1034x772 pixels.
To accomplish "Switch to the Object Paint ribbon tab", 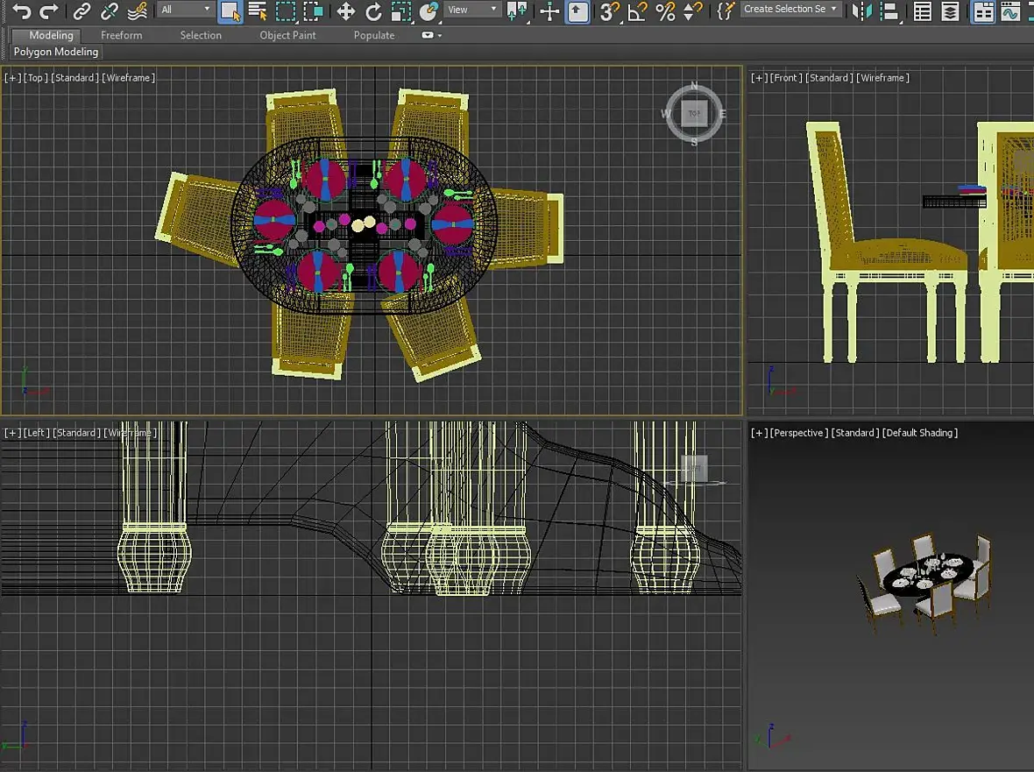I will [x=287, y=35].
